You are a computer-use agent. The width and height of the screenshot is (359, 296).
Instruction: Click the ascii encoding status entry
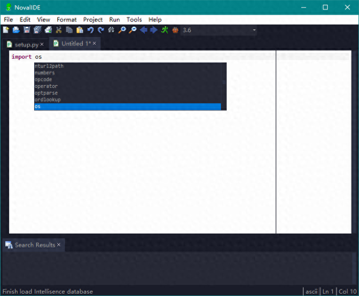pyautogui.click(x=311, y=292)
